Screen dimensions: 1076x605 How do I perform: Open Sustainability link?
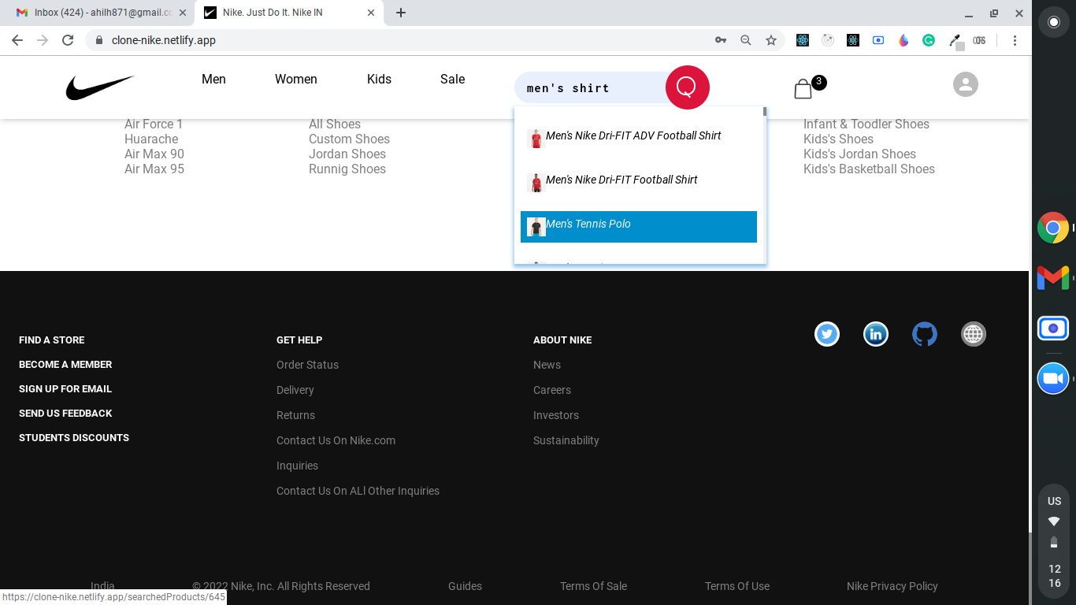click(566, 440)
